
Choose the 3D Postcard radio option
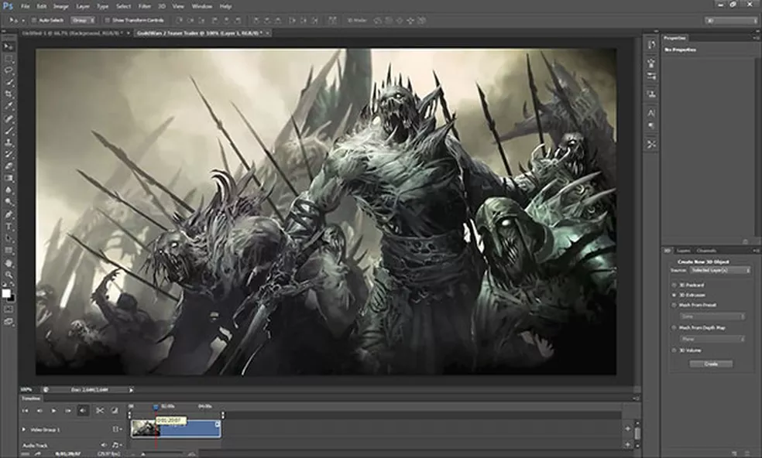(673, 285)
